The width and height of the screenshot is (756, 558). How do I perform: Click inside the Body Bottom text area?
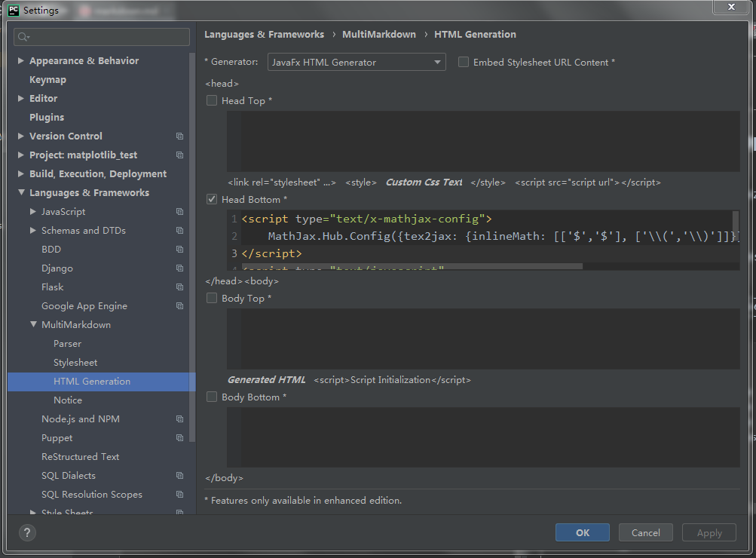point(483,437)
